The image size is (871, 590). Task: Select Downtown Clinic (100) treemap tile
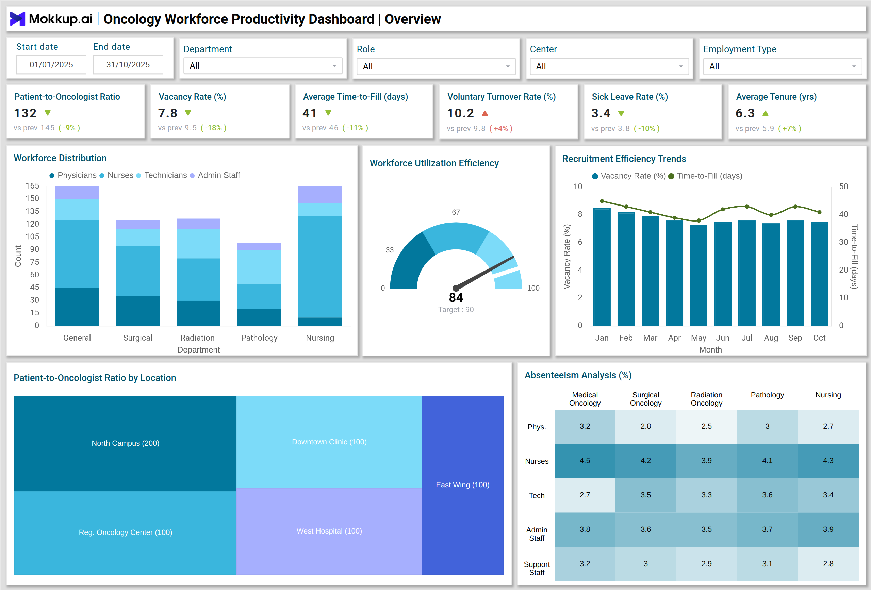coord(329,442)
